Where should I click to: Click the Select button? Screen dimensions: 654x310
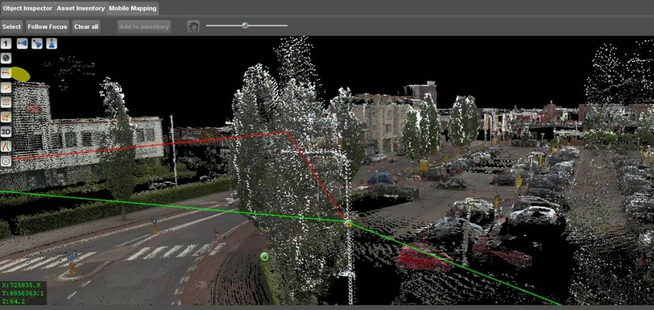pos(11,27)
